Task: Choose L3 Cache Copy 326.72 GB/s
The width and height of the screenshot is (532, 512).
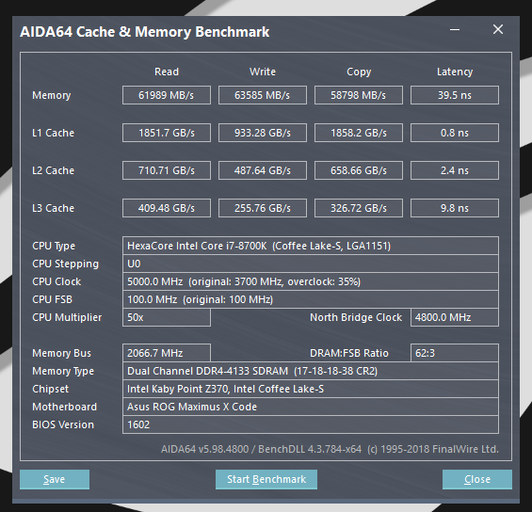Action: coord(359,208)
